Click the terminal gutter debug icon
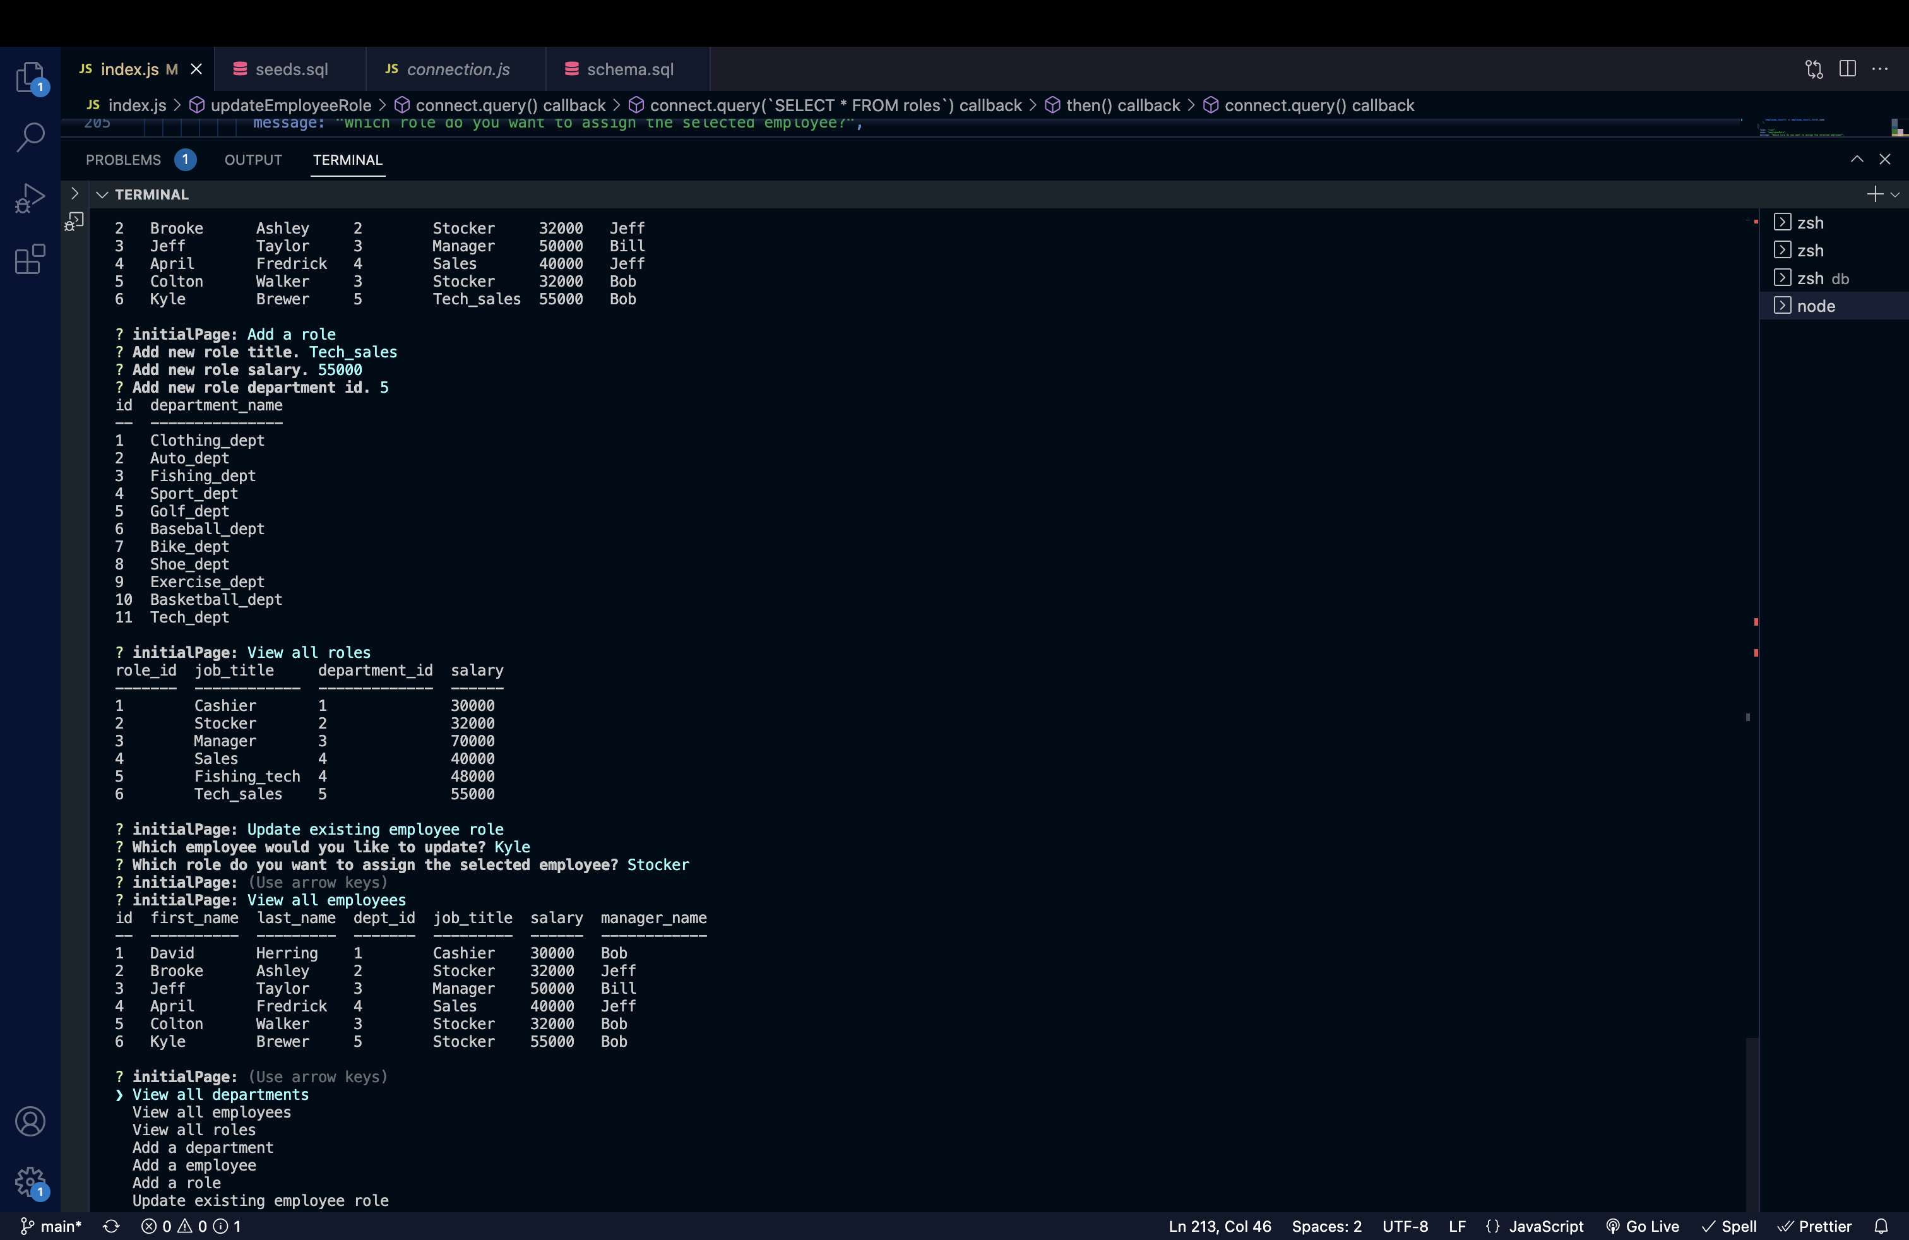The image size is (1909, 1240). 74,220
